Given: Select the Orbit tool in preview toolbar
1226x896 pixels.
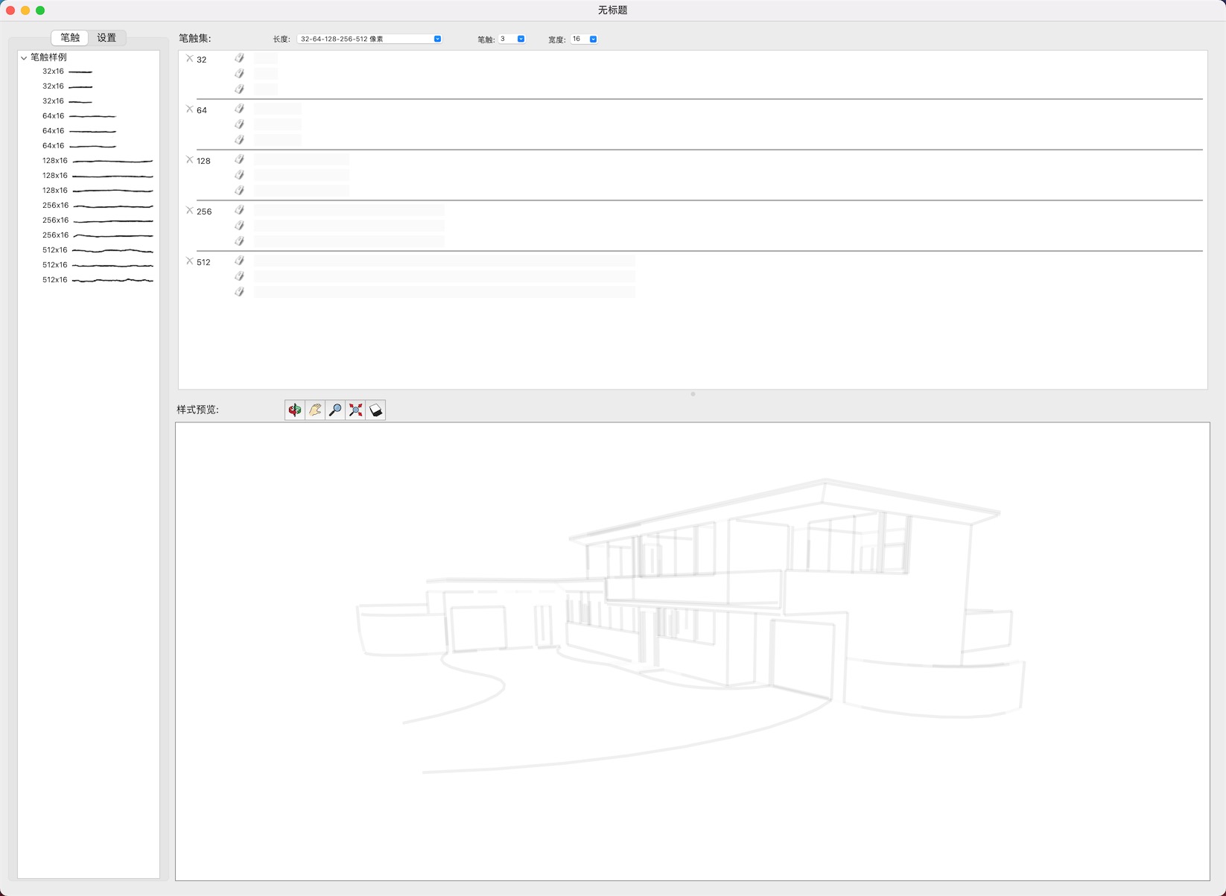Looking at the screenshot, I should click(x=295, y=410).
